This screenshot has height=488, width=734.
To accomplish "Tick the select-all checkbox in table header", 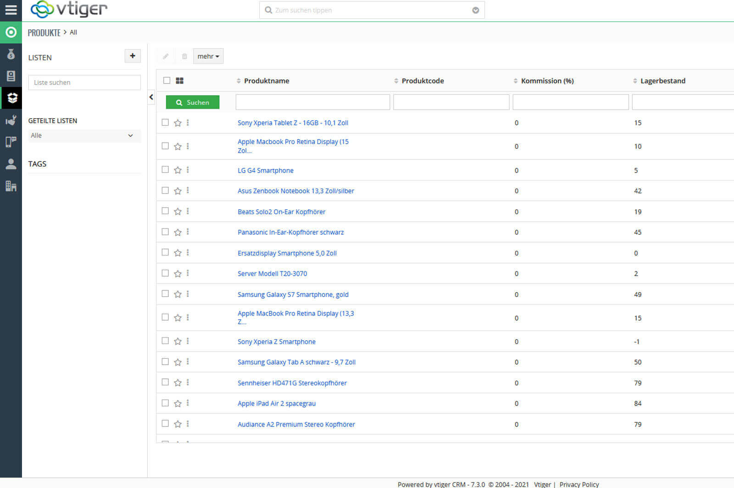I will click(167, 81).
